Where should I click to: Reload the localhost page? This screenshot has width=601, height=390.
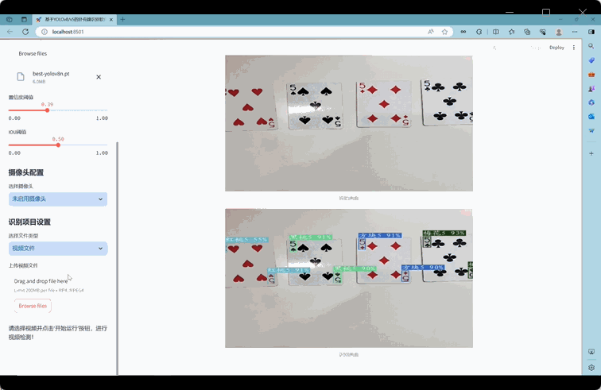(25, 32)
